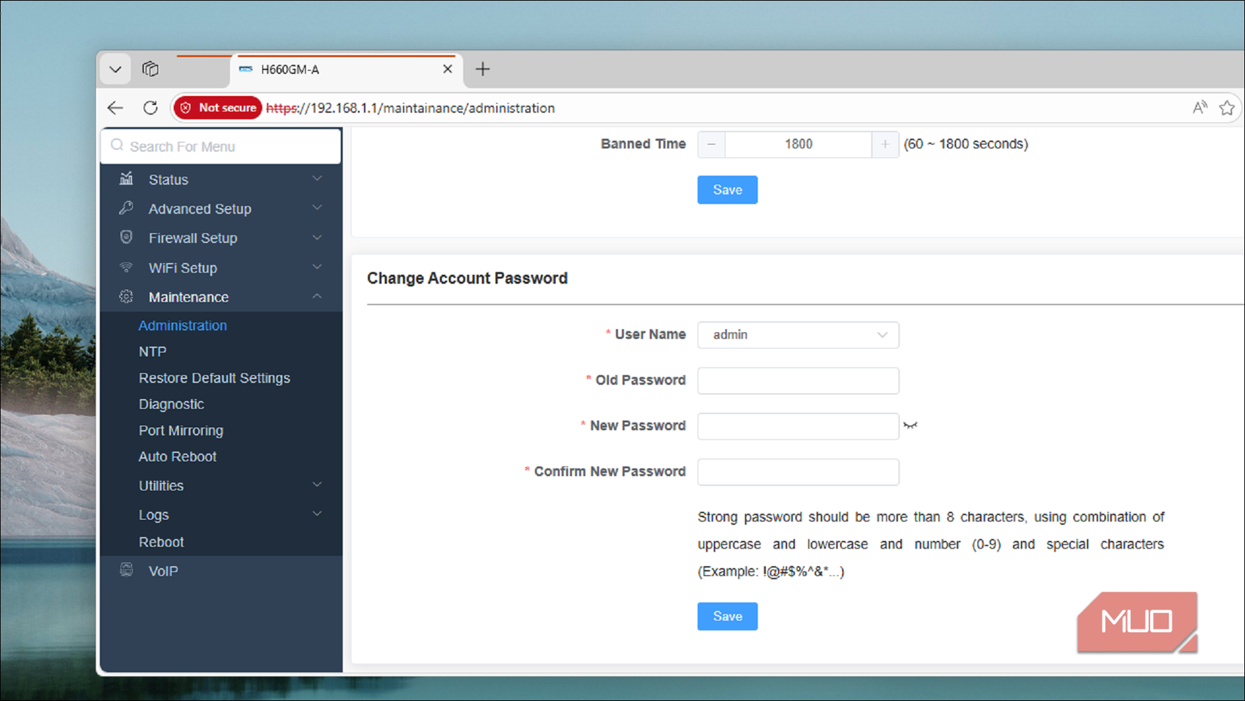Open the Status menu
Viewport: 1245px width, 701px height.
coord(221,180)
